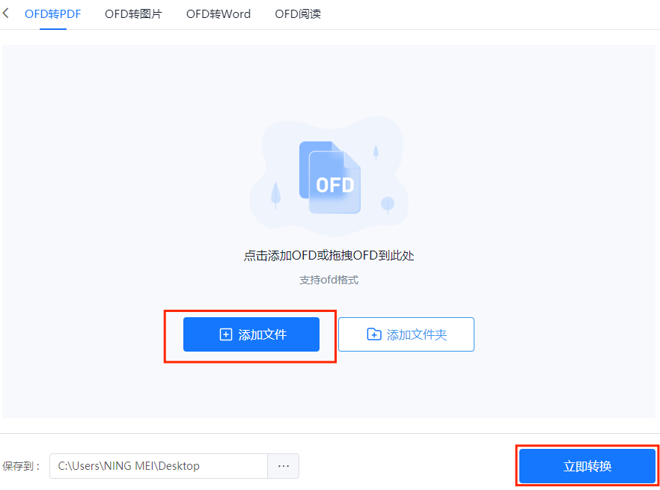Click the 支持ofd格式 hint text

coord(329,280)
